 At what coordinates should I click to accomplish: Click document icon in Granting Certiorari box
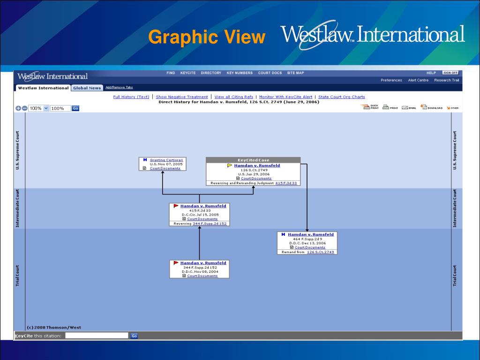[144, 168]
